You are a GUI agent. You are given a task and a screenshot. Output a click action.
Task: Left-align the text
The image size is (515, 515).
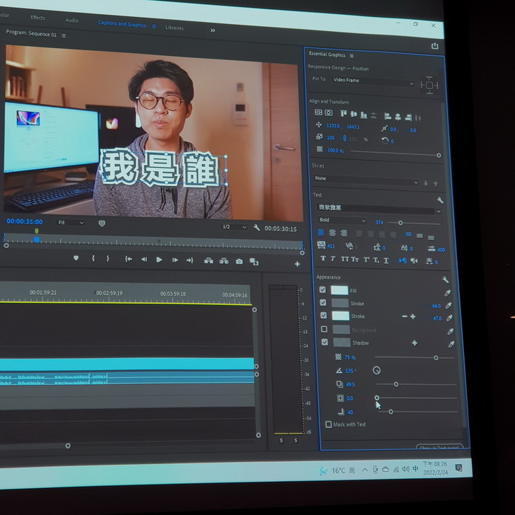coord(321,233)
